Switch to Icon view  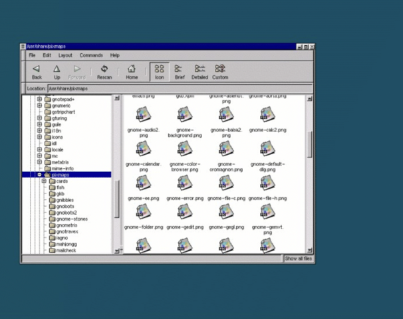click(160, 72)
